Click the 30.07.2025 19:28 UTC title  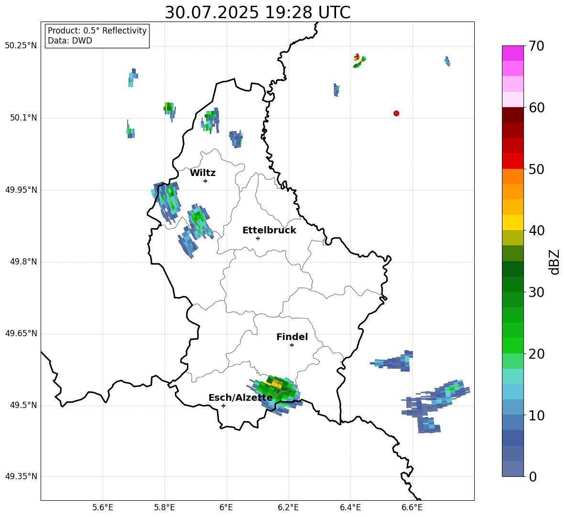pos(258,12)
